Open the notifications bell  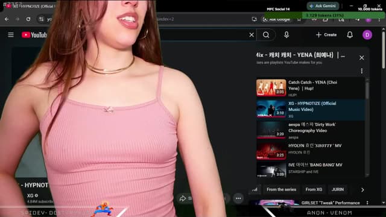350,35
